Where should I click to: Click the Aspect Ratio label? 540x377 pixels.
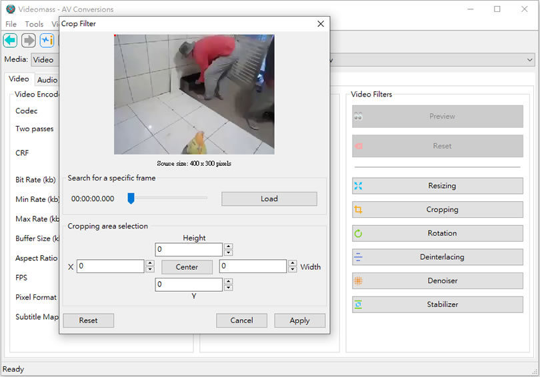[x=37, y=258]
